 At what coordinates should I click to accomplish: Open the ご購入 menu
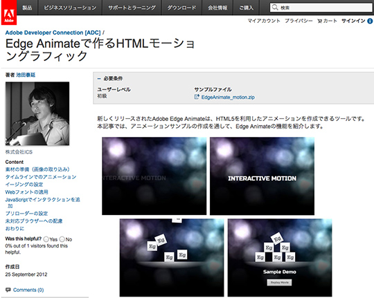pyautogui.click(x=246, y=8)
